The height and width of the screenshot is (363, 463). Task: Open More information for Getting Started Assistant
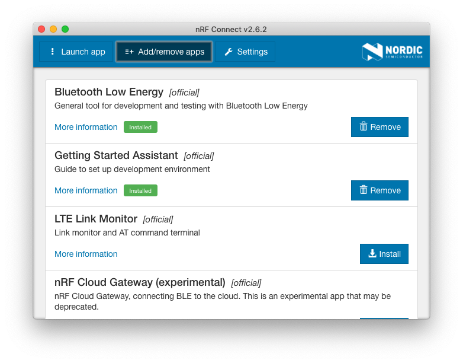click(86, 190)
